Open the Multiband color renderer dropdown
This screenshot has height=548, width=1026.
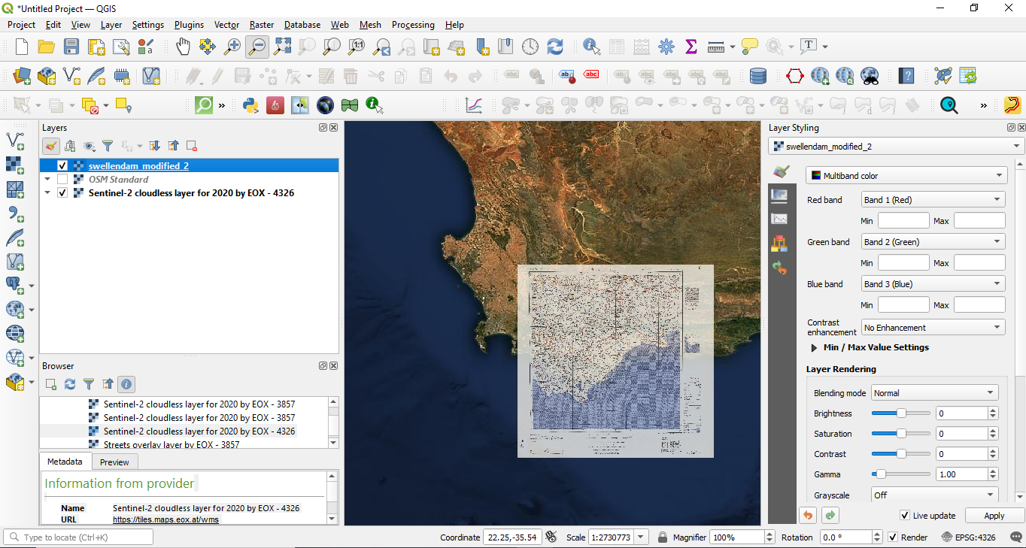(x=906, y=176)
